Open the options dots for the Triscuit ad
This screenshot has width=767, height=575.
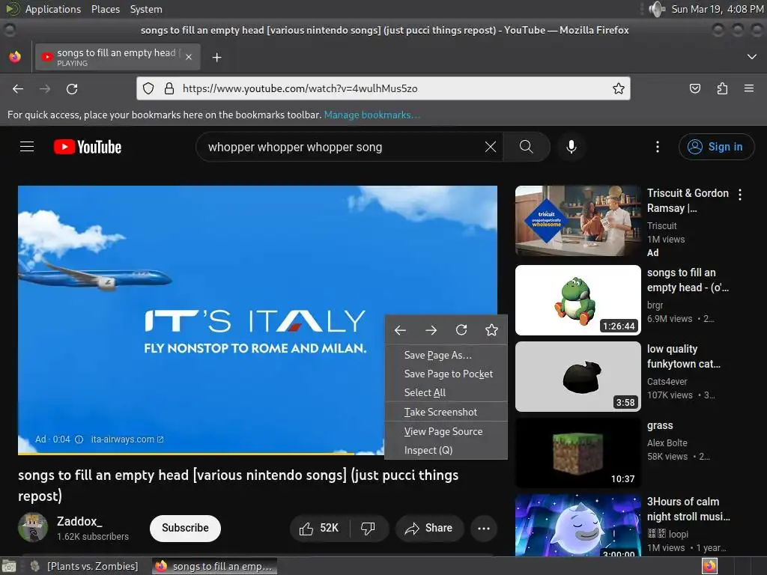[x=740, y=195]
